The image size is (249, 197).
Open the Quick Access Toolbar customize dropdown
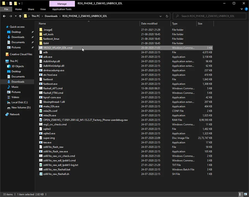(x=19, y=4)
